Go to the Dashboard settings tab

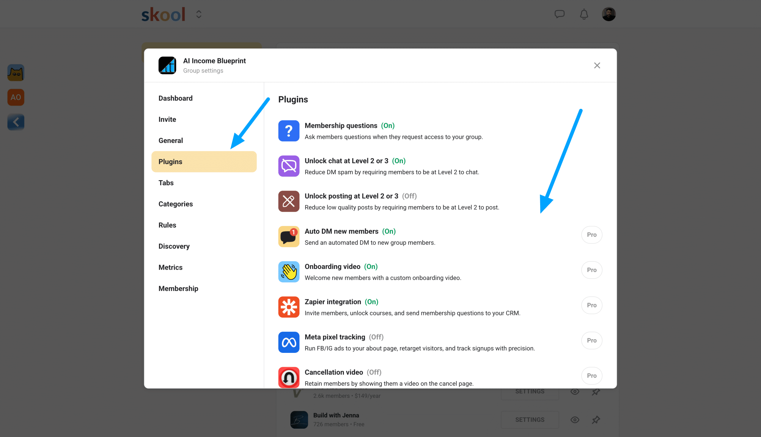coord(175,98)
